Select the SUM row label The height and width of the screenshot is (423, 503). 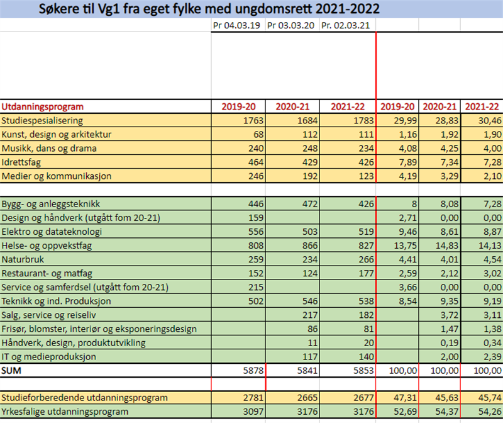click(x=13, y=370)
